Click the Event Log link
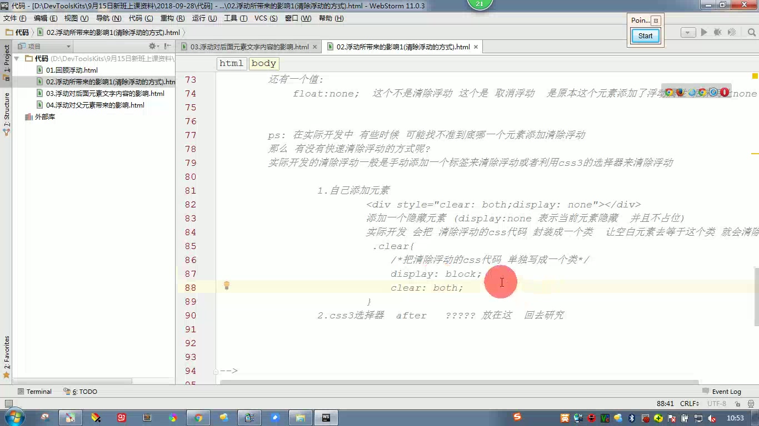 (x=726, y=391)
